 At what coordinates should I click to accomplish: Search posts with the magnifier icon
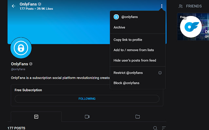[x=155, y=128]
